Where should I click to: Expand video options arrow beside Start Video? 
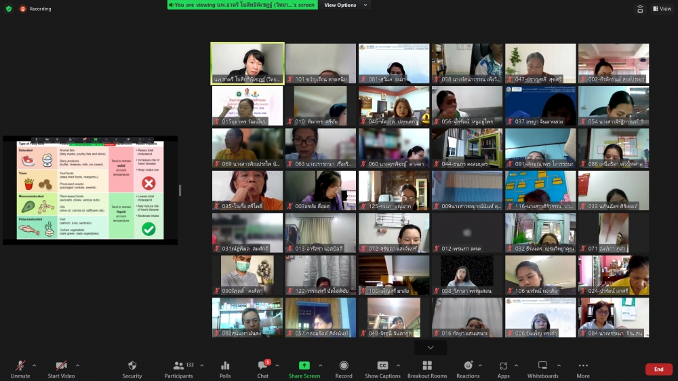tap(77, 365)
